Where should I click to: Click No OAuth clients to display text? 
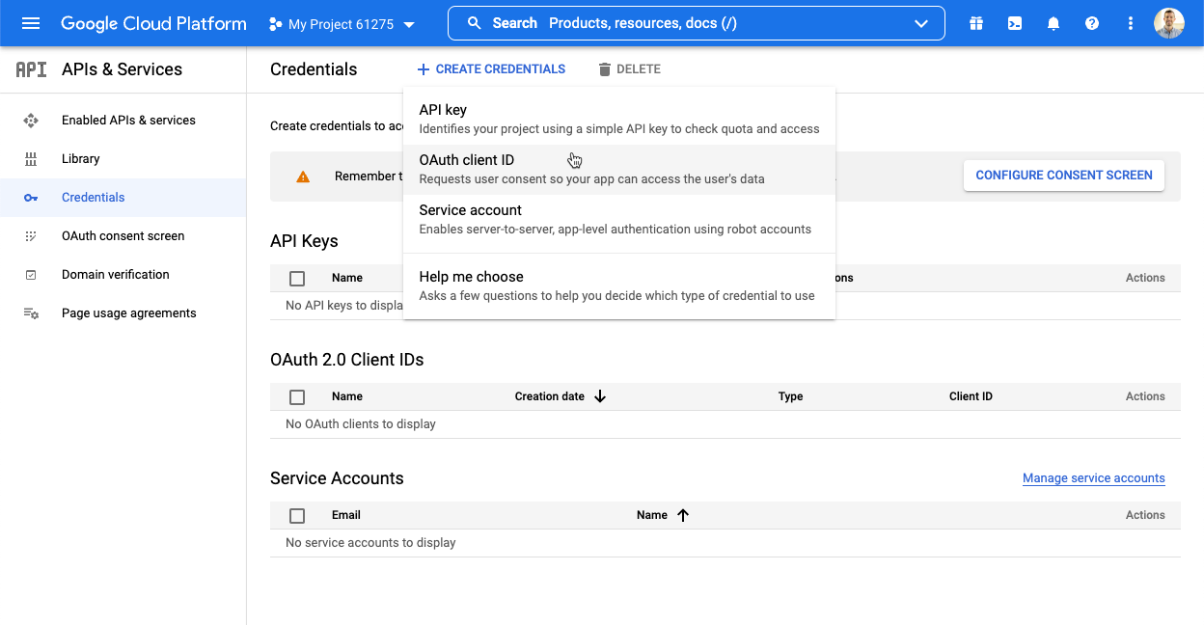361,424
